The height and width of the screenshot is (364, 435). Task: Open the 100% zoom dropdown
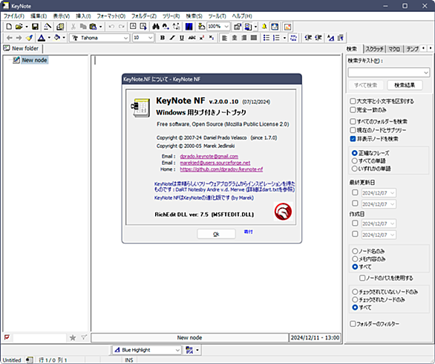click(x=226, y=27)
